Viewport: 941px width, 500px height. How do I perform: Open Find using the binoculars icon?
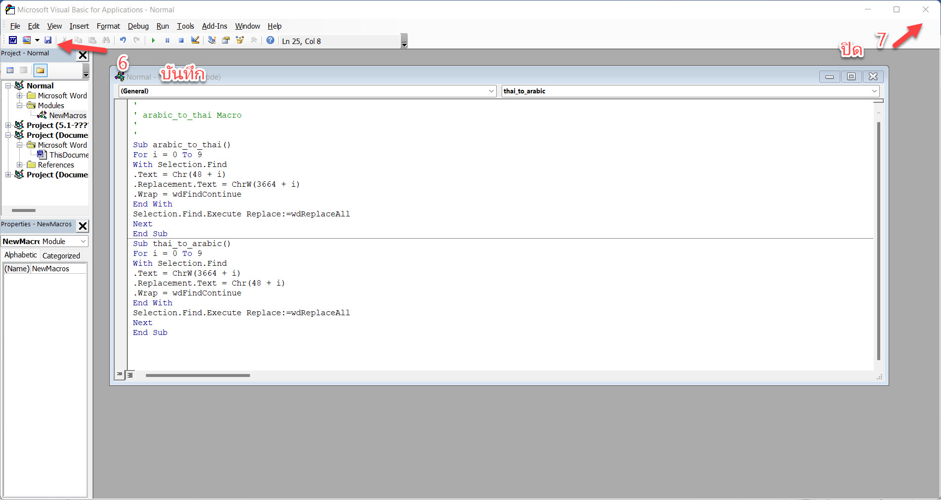[x=106, y=41]
